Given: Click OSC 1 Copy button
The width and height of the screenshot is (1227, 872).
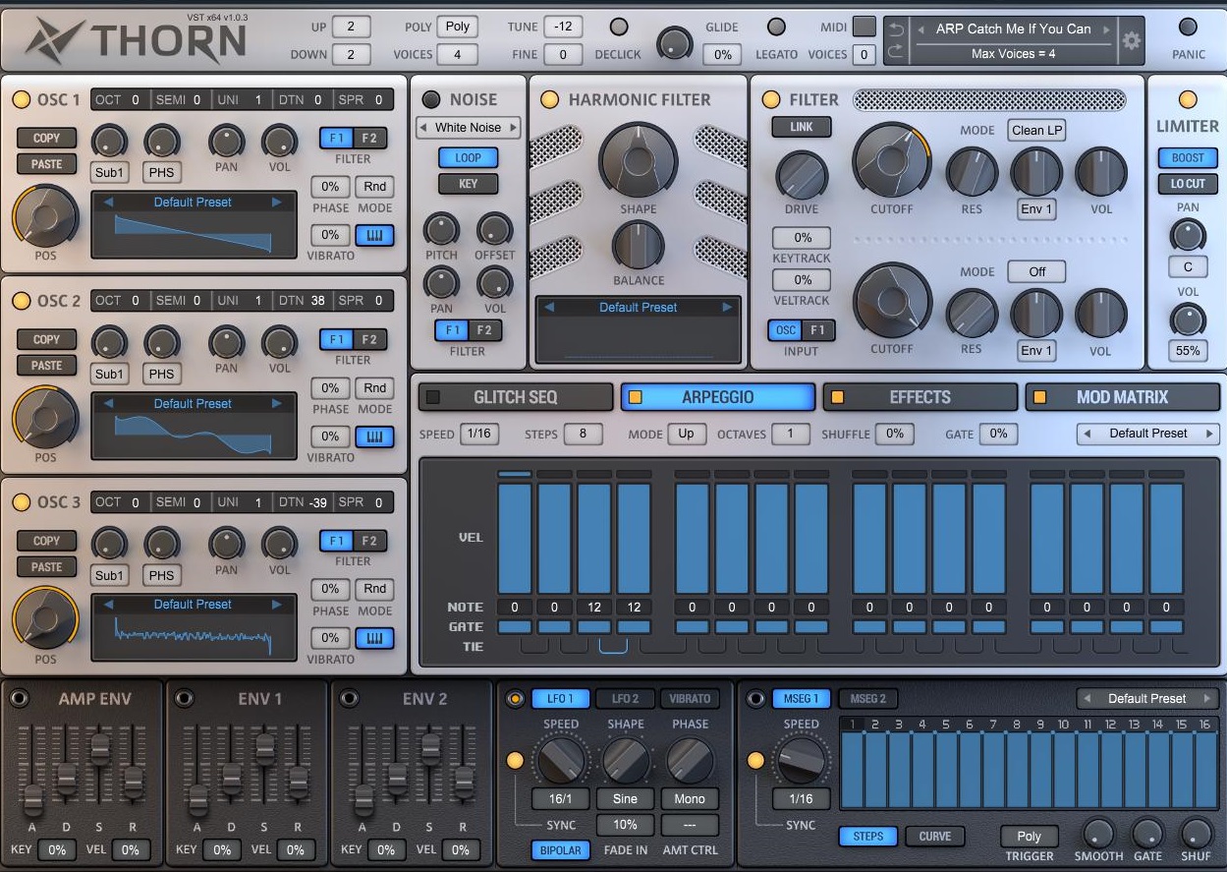Looking at the screenshot, I should [x=46, y=139].
